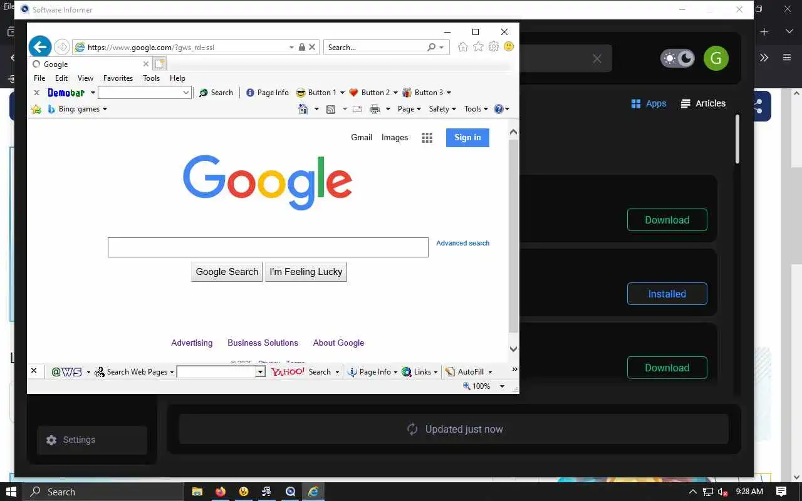Click the Read mail envelope icon
The height and width of the screenshot is (501, 802).
click(357, 109)
